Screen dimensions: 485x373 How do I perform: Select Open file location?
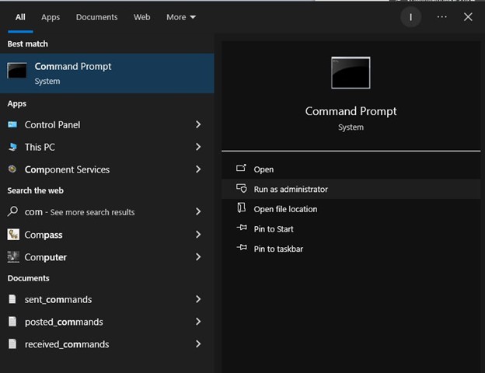click(x=285, y=209)
